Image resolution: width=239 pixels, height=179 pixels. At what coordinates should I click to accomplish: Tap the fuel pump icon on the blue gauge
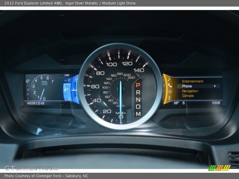click(66, 89)
